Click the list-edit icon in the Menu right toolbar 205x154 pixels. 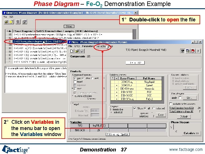[188, 51]
